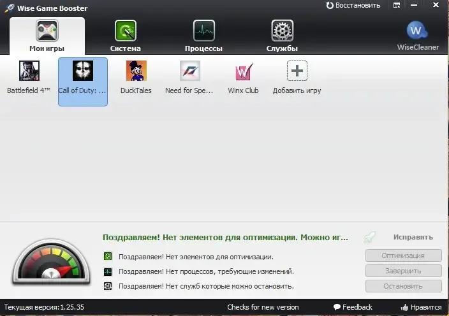The image size is (449, 316).
Task: Click the Текущая версия: 1.25.35 label
Action: (44, 308)
